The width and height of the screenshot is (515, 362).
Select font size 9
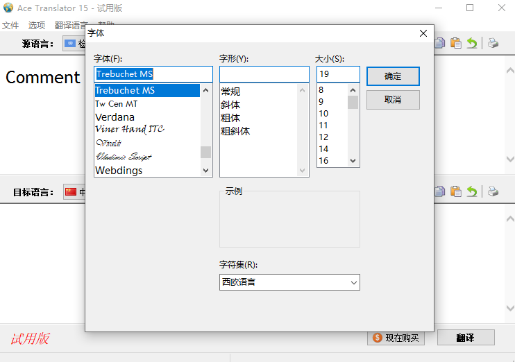321,102
